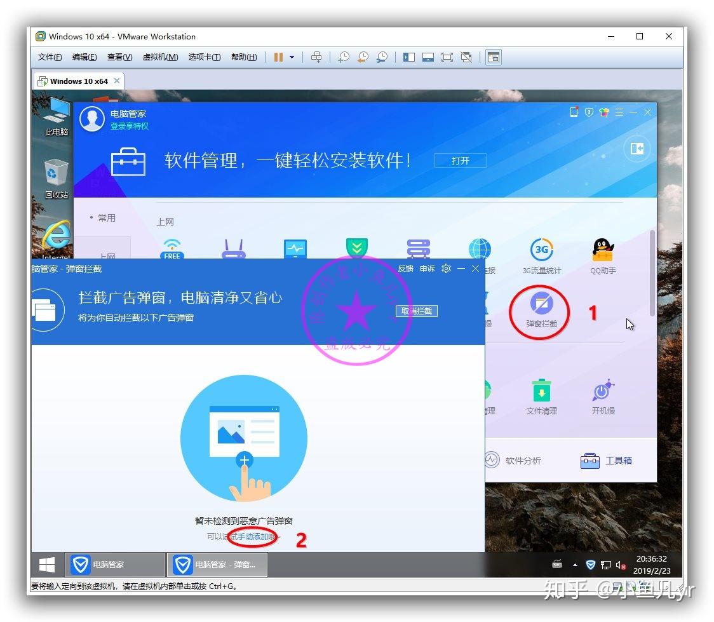This screenshot has width=714, height=622.
Task: Click the 打开 button on banner
Action: [x=460, y=161]
